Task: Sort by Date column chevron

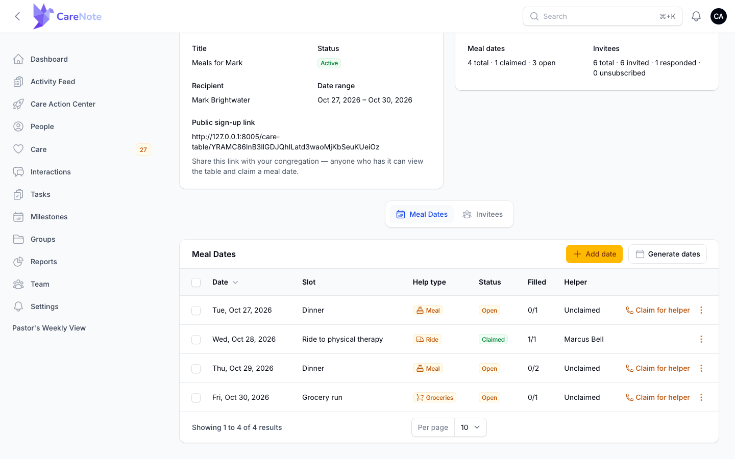Action: tap(235, 282)
